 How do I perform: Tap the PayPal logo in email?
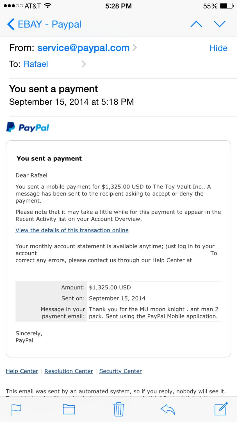pyautogui.click(x=28, y=127)
